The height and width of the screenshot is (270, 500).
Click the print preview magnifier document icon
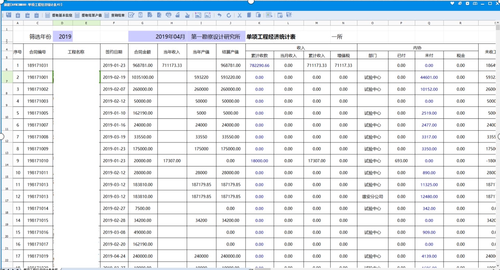click(x=159, y=15)
